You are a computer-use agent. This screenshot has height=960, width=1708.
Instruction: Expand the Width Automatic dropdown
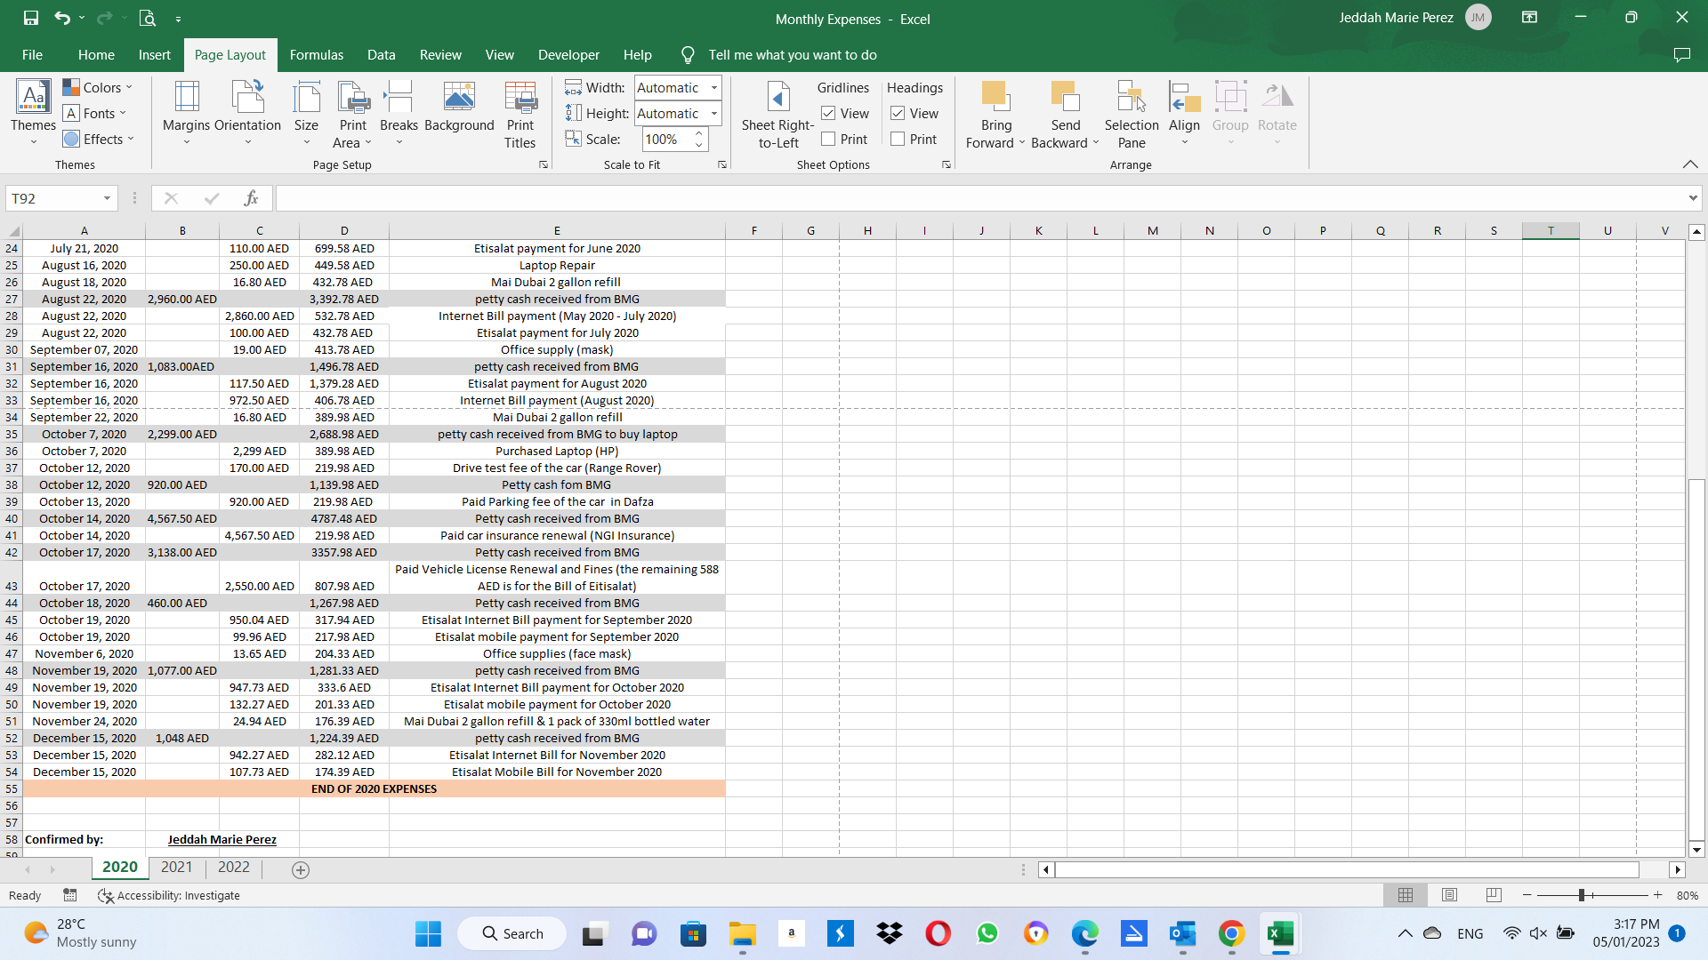pyautogui.click(x=713, y=88)
